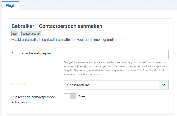Click the 'Publiceer de contactpersoon automatisch' label

[x=33, y=100]
